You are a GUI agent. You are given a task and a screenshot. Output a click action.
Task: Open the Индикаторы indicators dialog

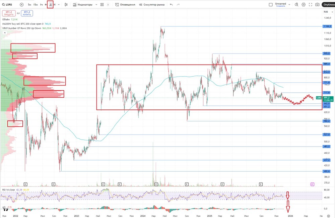pyautogui.click(x=83, y=4)
